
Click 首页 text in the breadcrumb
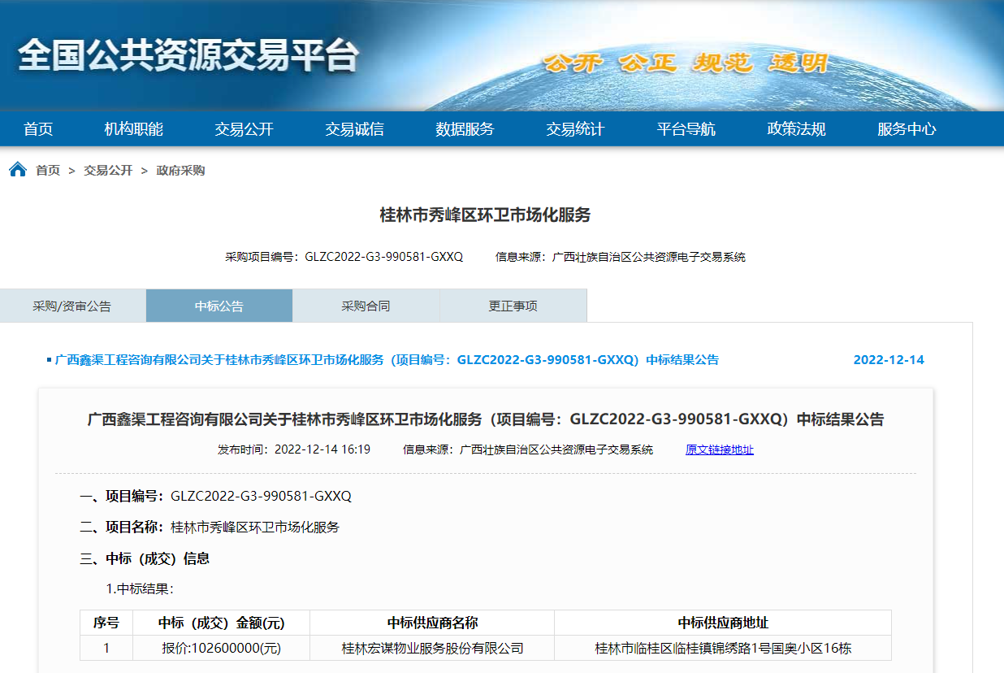(x=48, y=171)
